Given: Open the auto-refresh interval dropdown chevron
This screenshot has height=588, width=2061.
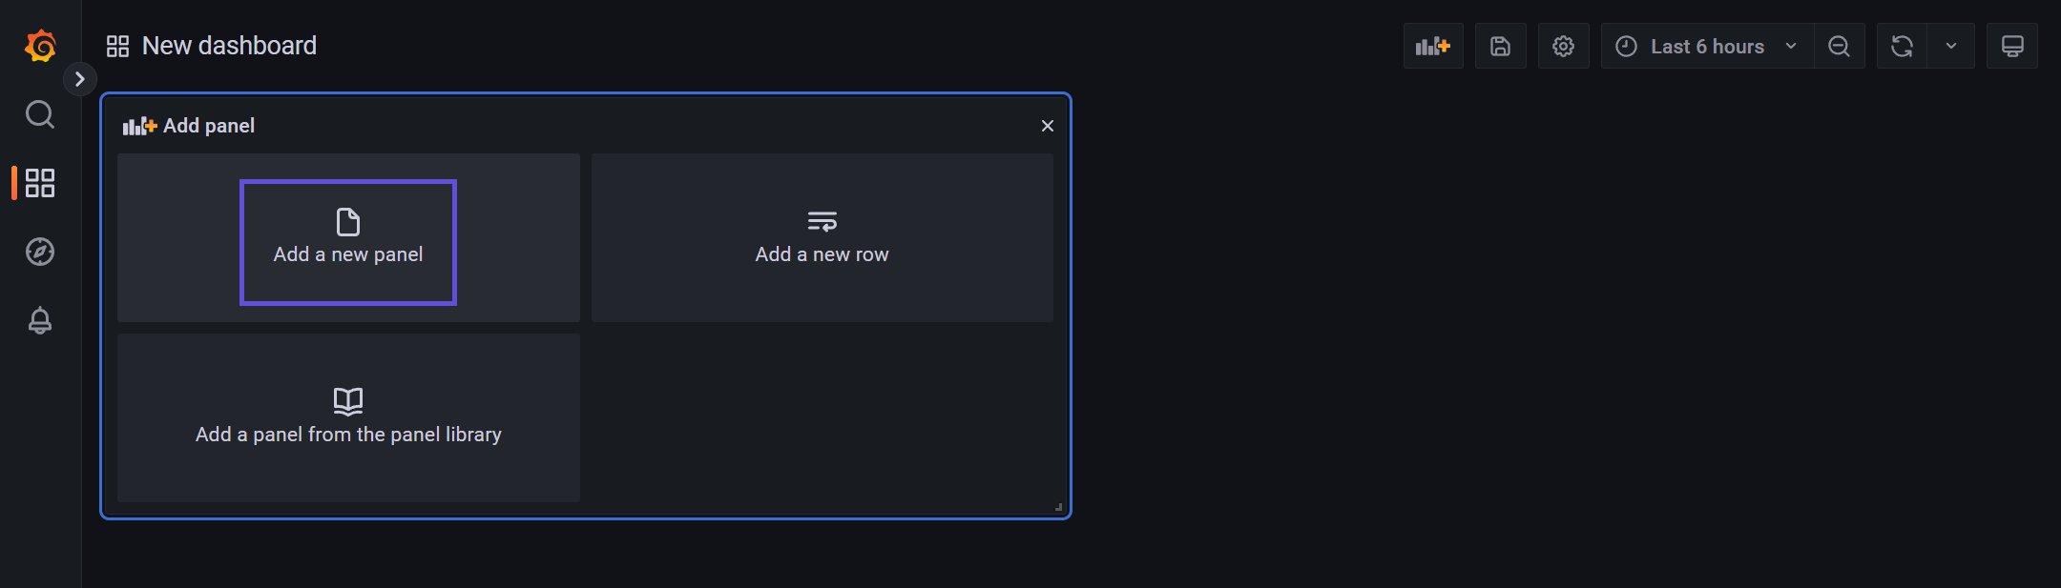Looking at the screenshot, I should 1951,45.
